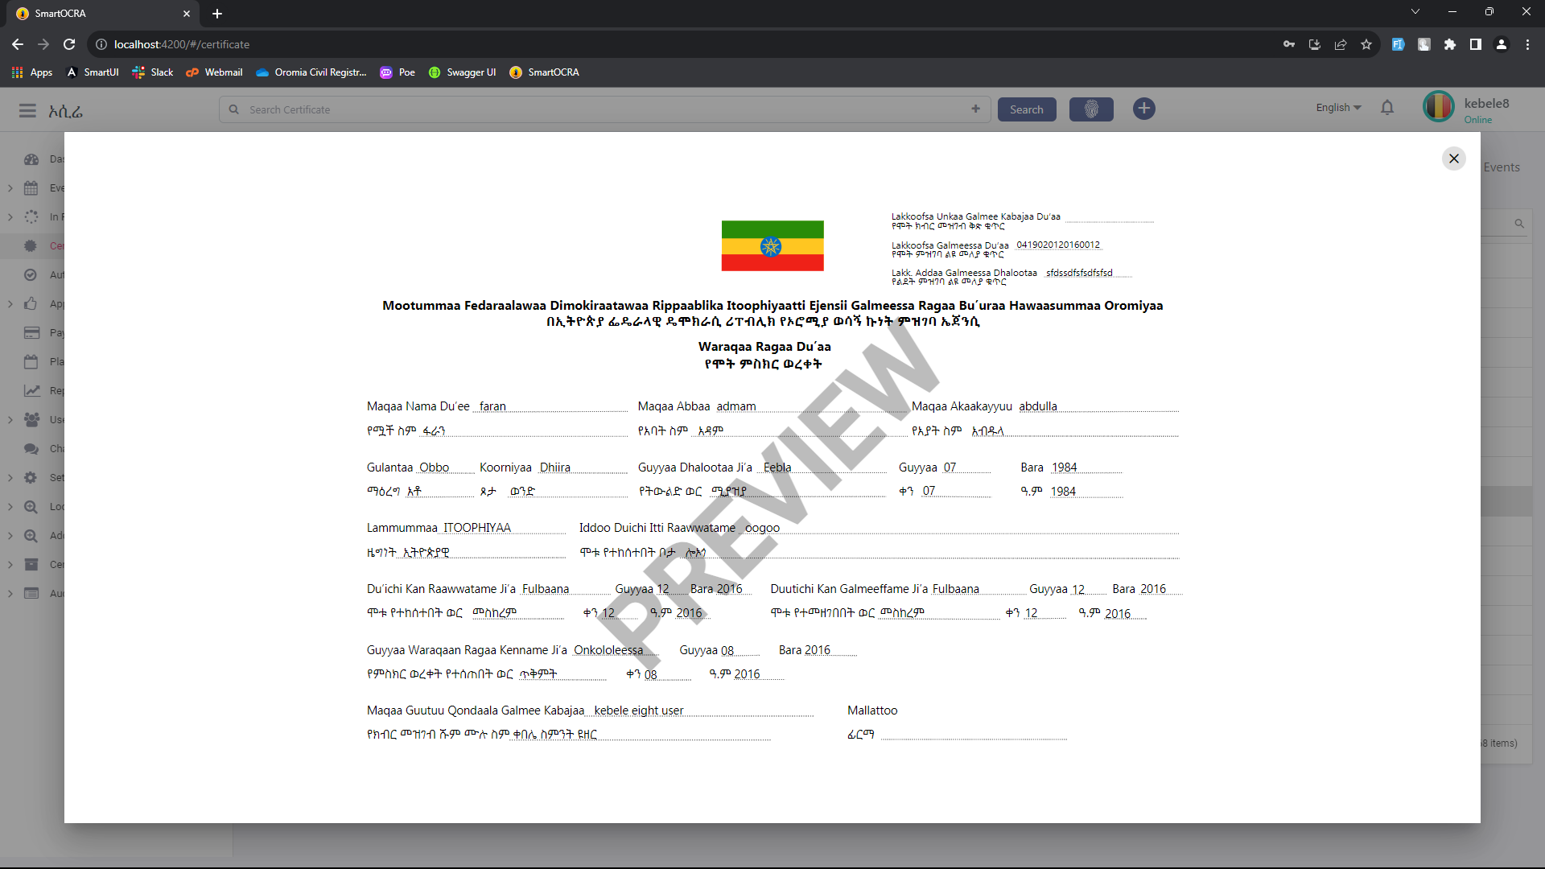Viewport: 1545px width, 869px height.
Task: Open the Oromia Civil Registr... bookmark
Action: [311, 72]
